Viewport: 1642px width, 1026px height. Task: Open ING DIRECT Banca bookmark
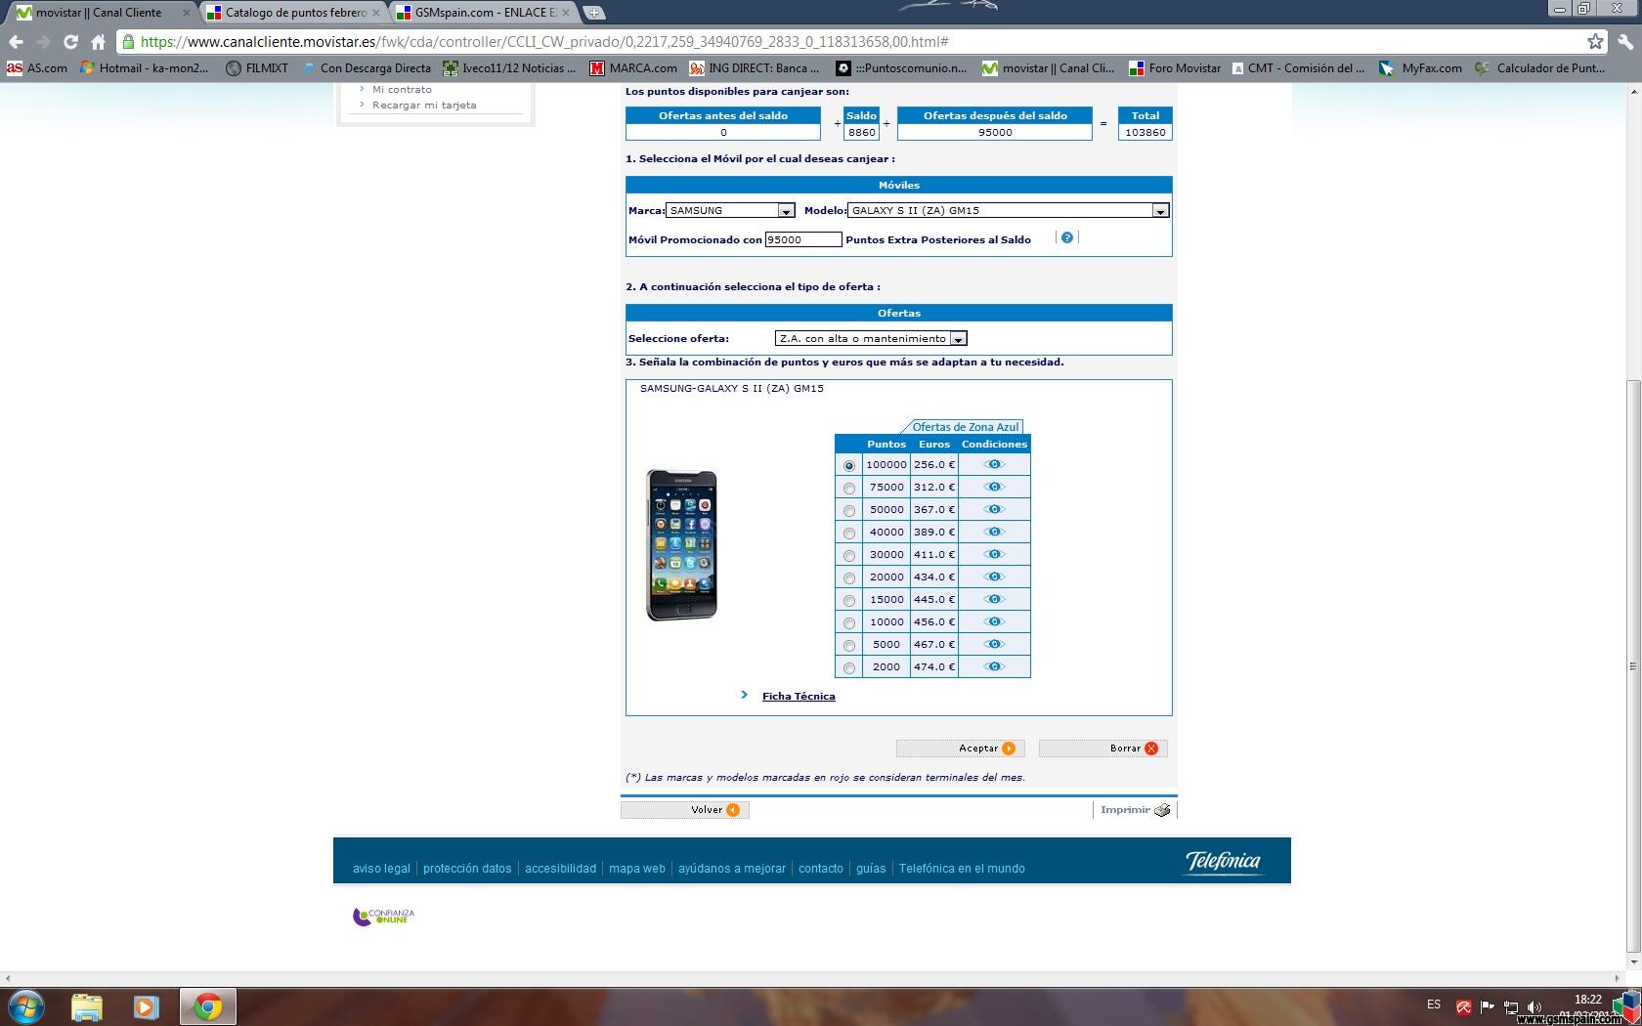[x=755, y=68]
